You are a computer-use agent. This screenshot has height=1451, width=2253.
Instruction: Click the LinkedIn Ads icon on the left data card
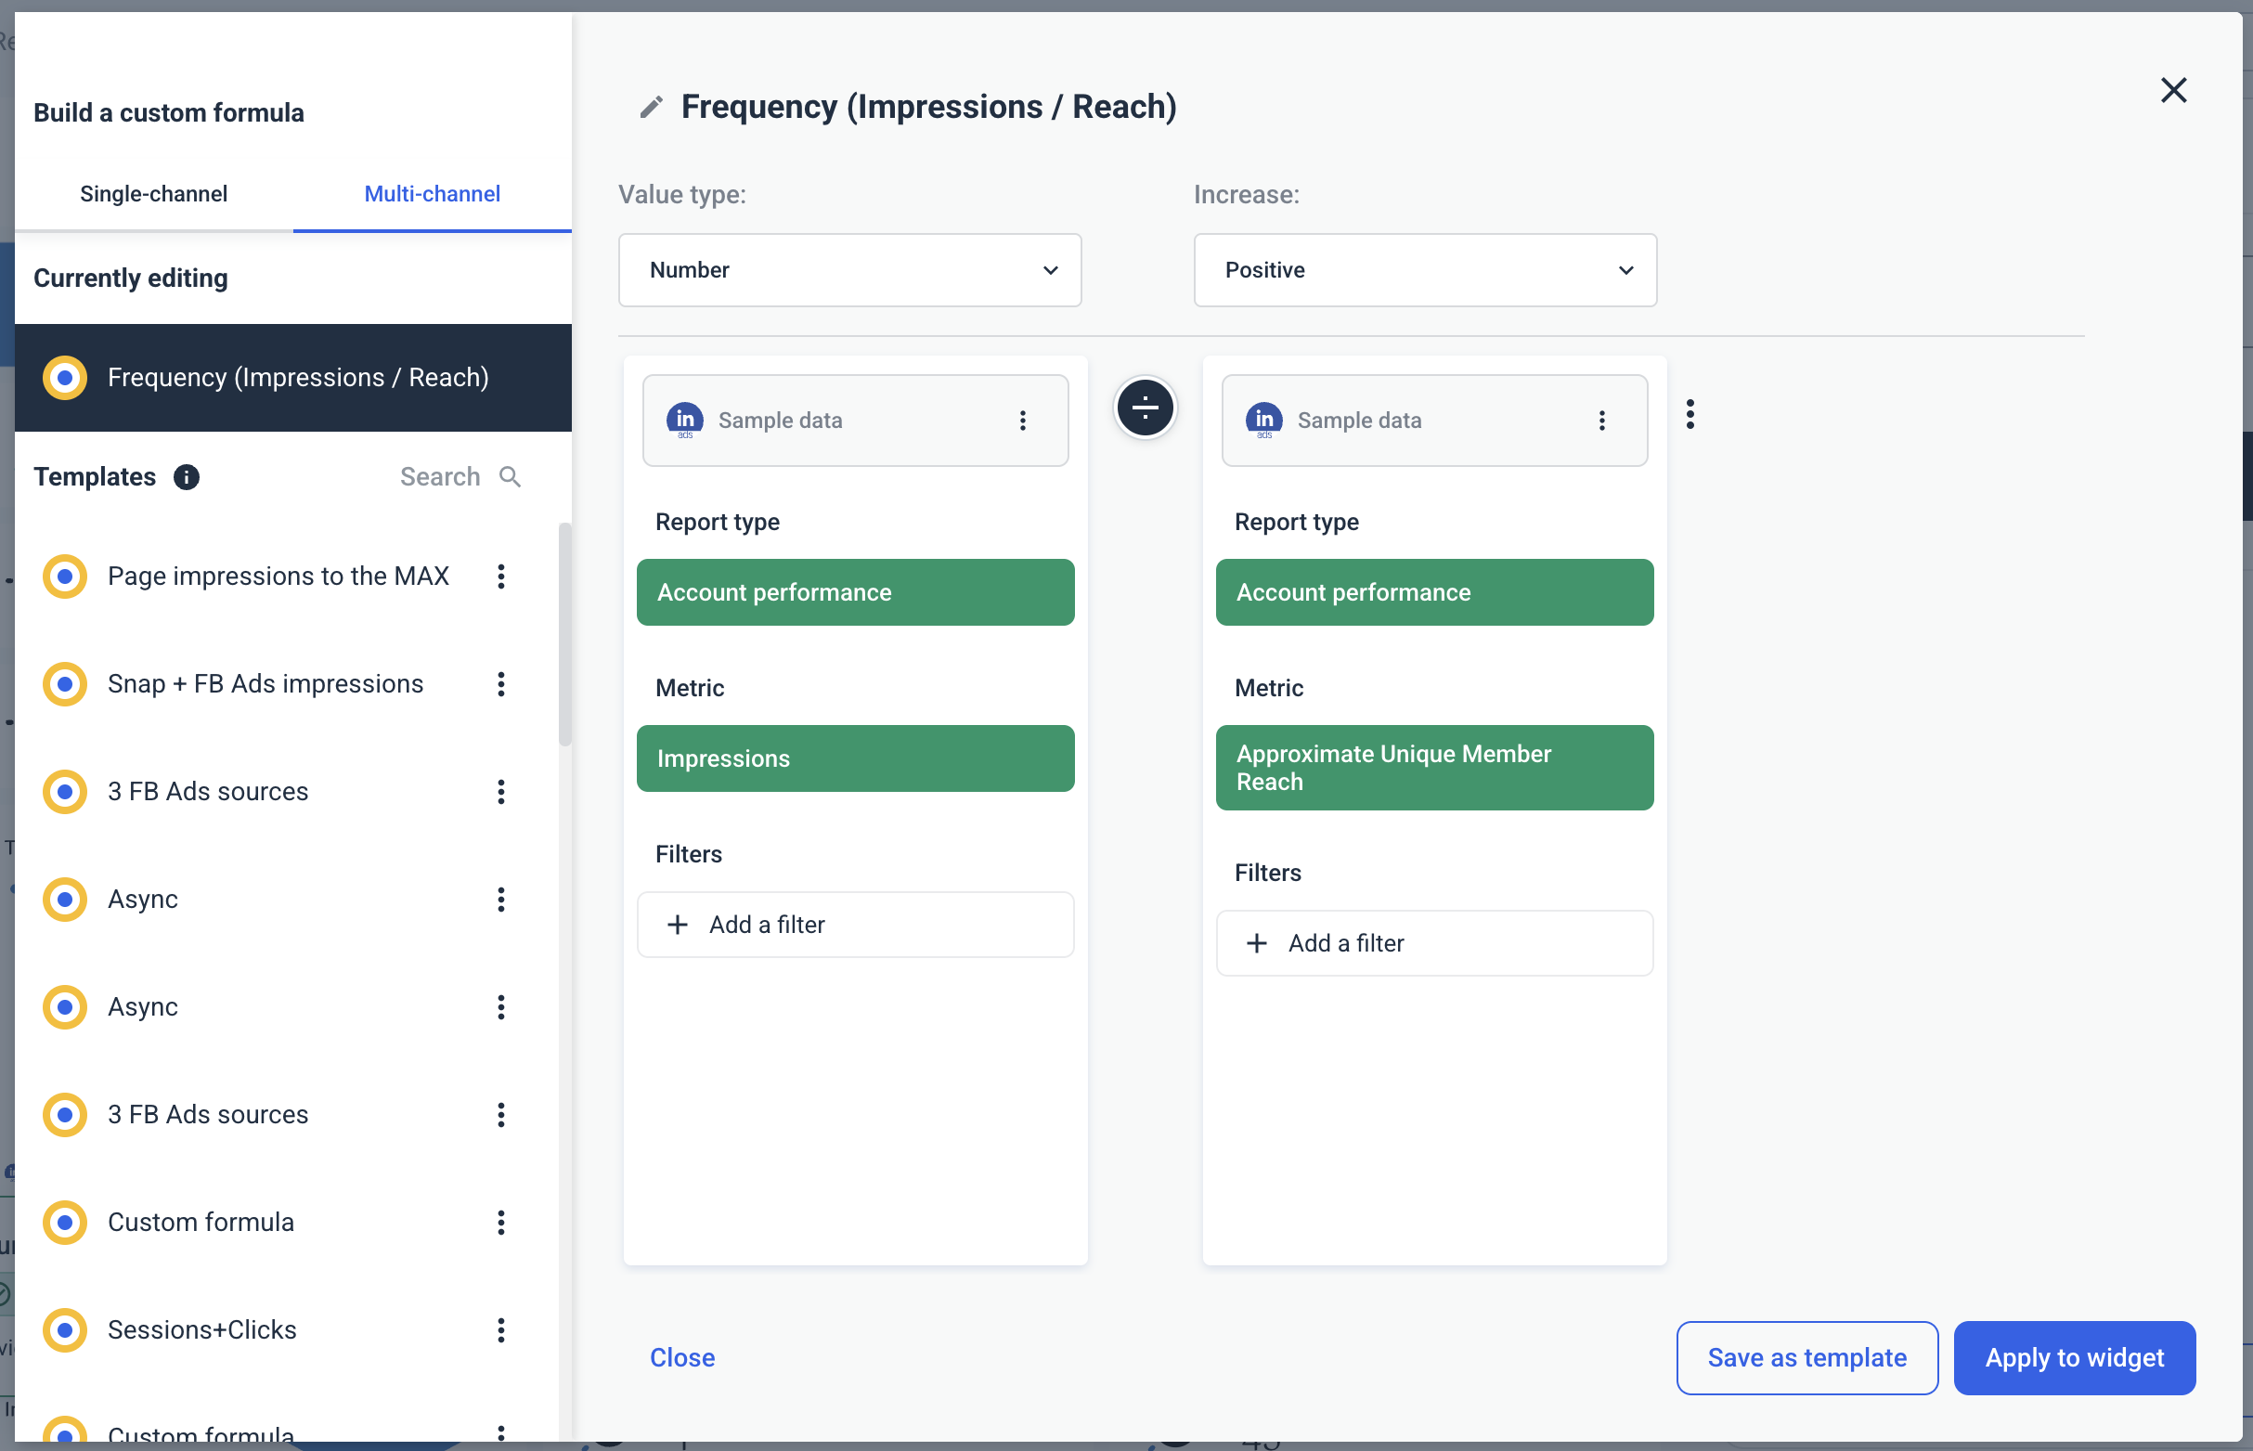click(x=685, y=421)
